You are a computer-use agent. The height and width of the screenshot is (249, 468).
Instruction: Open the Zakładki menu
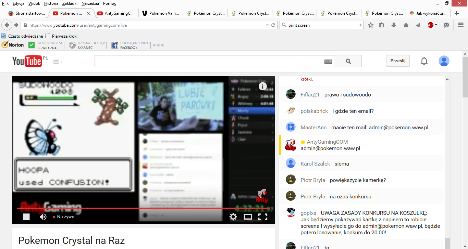[70, 3]
